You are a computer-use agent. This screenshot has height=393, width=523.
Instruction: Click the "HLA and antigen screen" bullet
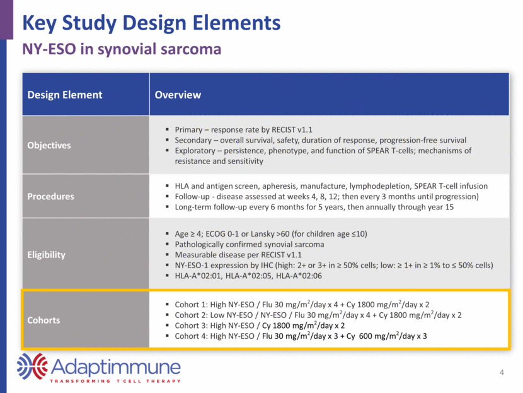(331, 186)
